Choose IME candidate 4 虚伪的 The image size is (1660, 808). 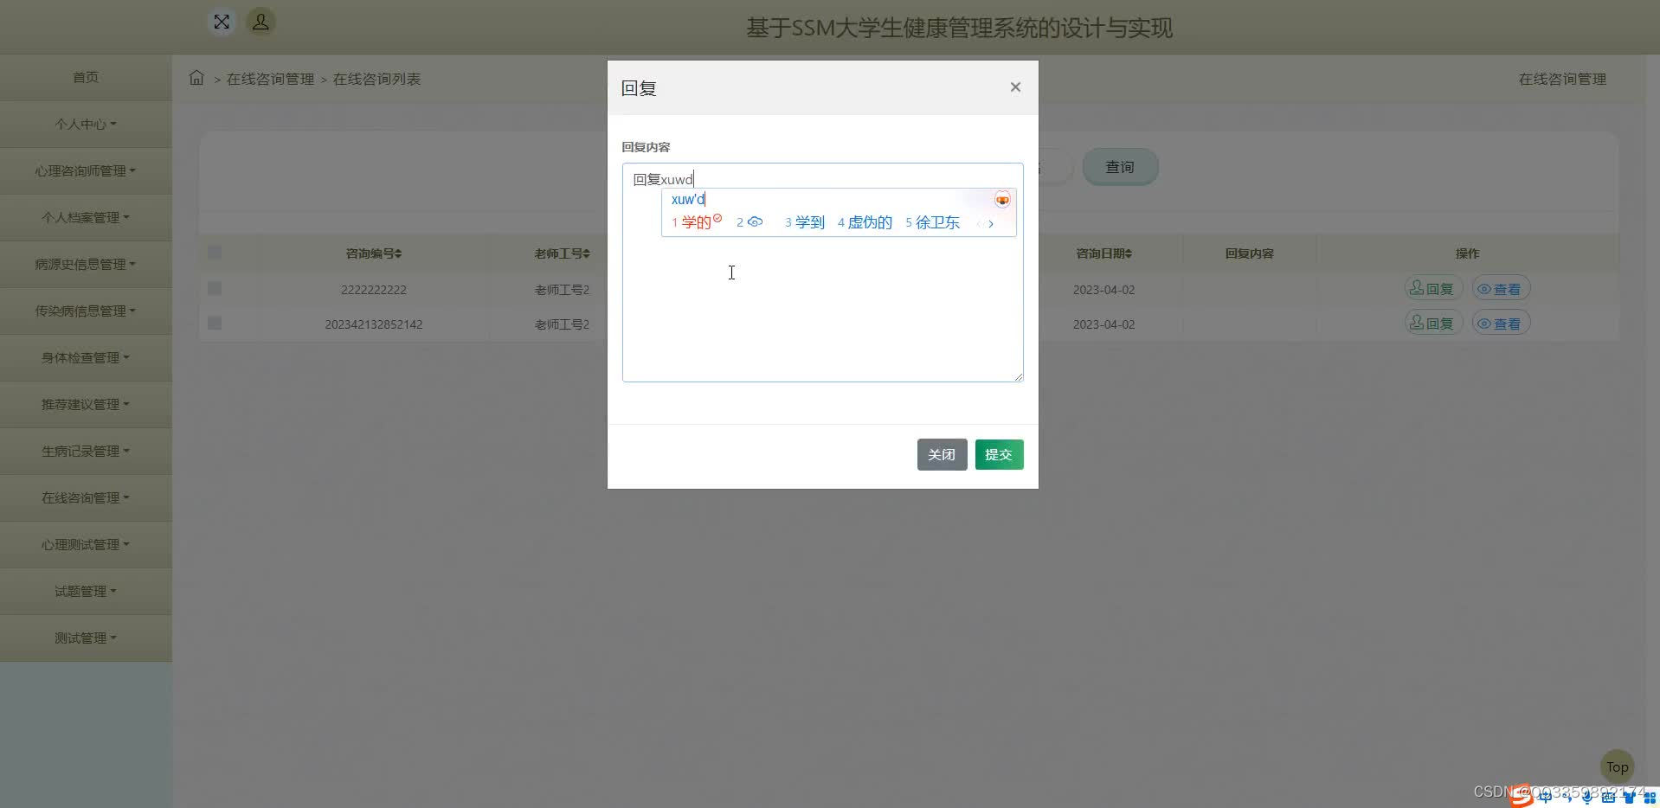pos(865,222)
